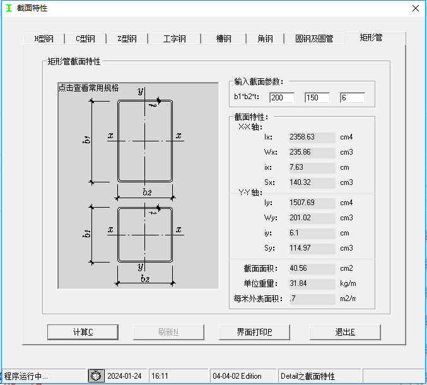Select the Sy value 114.97
The image size is (427, 385).
[312, 248]
